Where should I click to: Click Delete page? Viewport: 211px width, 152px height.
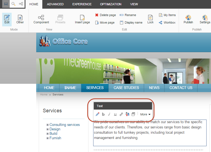[106, 15]
